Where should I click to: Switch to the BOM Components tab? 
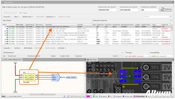click(x=10, y=13)
